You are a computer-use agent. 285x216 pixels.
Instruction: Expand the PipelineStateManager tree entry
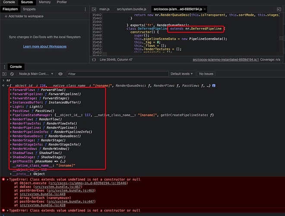[x=11, y=115]
